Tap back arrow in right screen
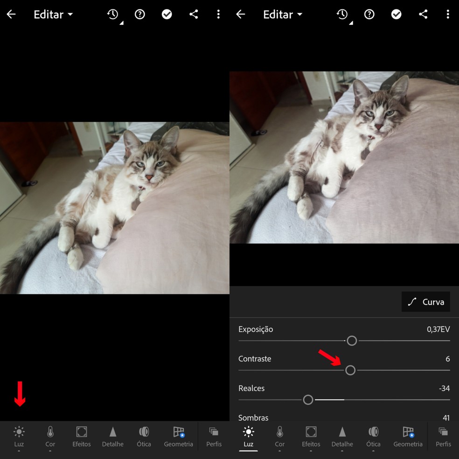Viewport: 459px width, 459px height. pos(241,14)
